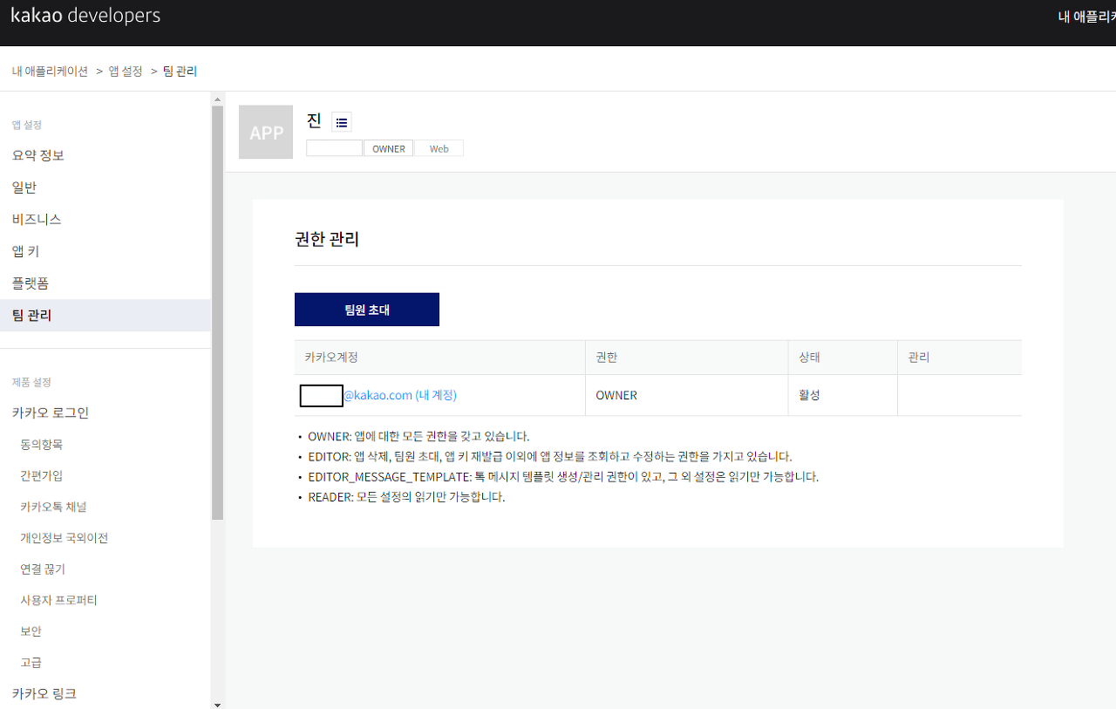Select 팀 관리 in the sidebar

(x=105, y=316)
